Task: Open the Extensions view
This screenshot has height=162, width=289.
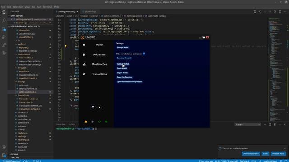Action: coord(4,45)
